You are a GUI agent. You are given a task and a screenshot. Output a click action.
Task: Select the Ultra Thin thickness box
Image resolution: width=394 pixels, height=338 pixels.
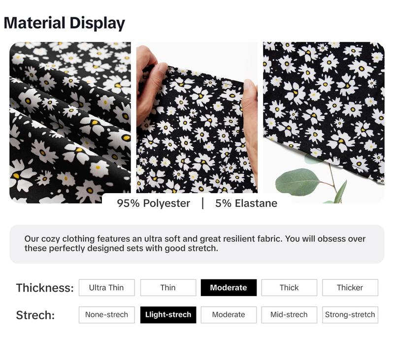click(x=106, y=287)
